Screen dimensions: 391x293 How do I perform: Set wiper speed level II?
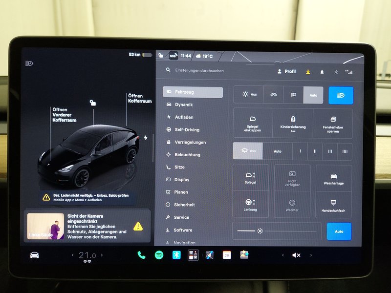pos(315,151)
